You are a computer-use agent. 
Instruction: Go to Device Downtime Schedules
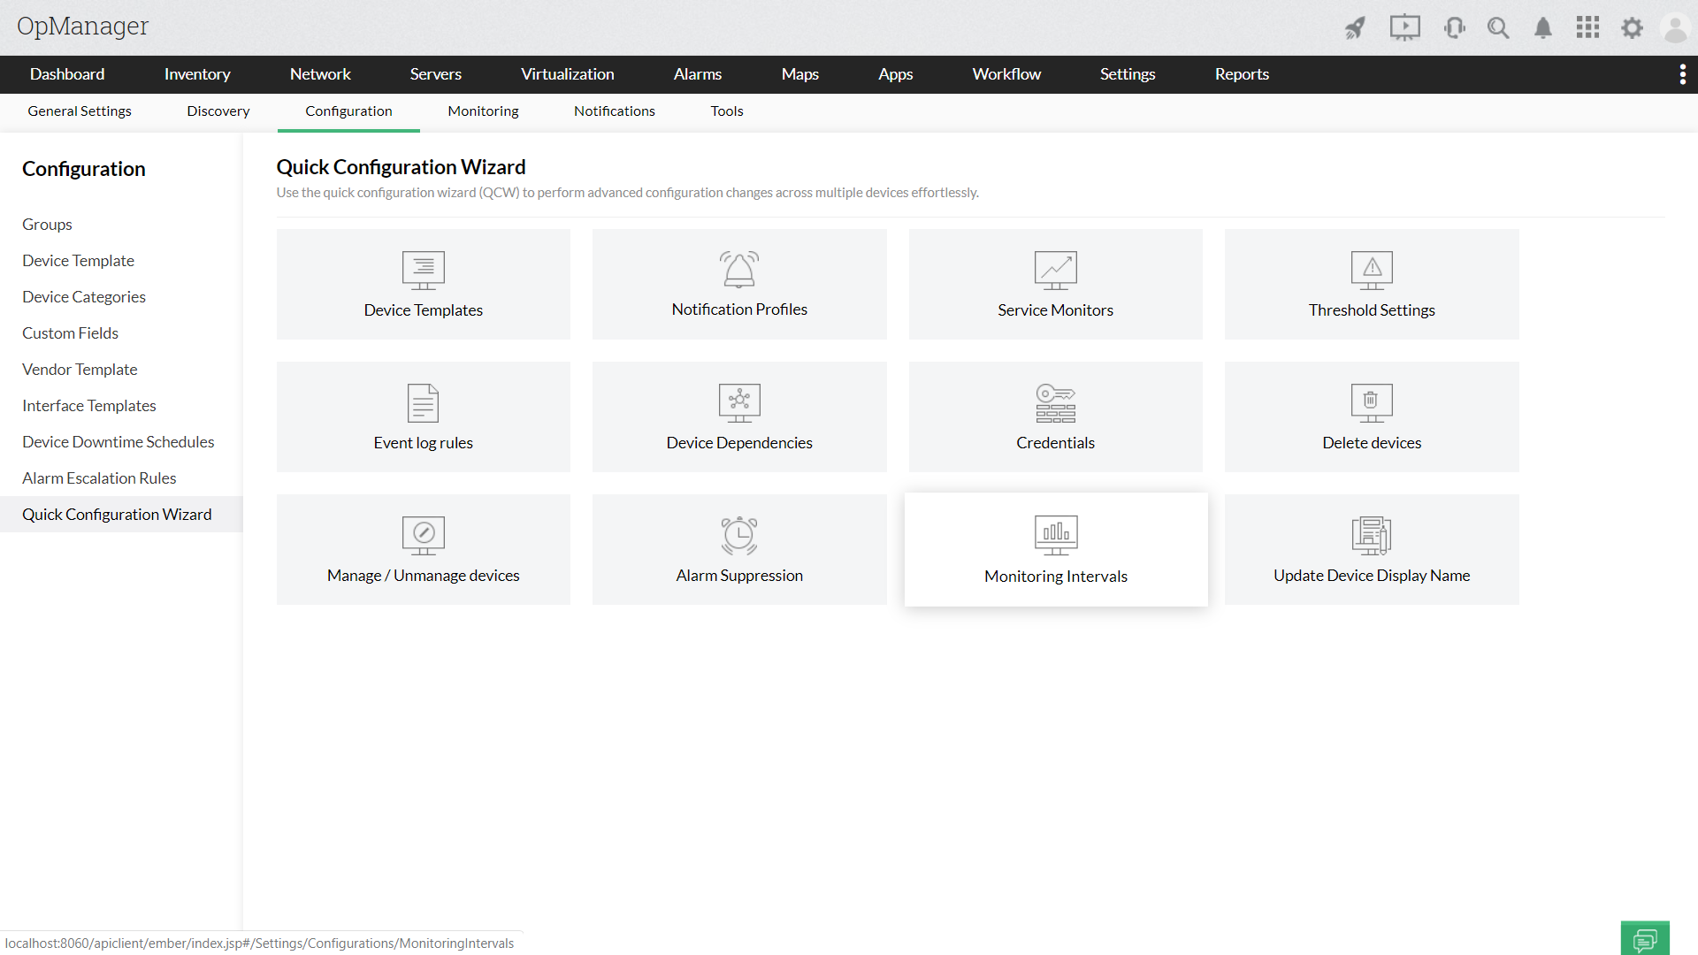pos(118,442)
